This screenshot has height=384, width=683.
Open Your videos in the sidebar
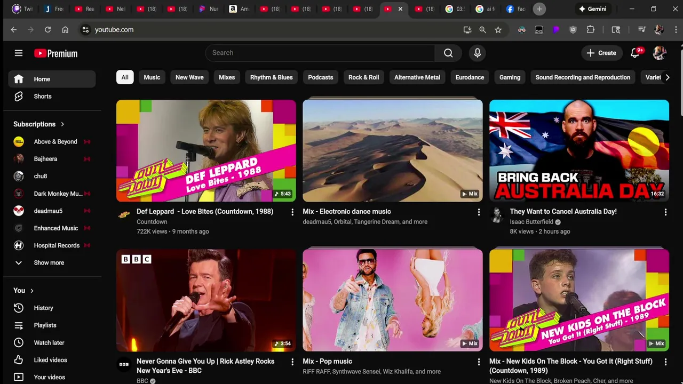click(x=52, y=377)
